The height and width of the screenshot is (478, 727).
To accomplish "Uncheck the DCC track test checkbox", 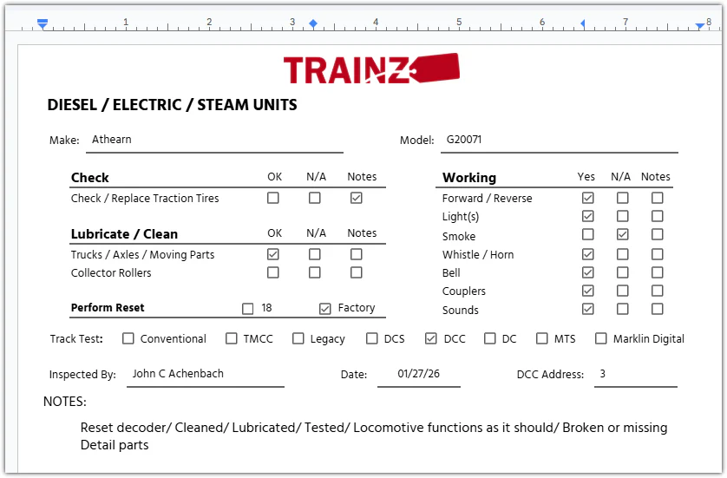I will click(431, 338).
